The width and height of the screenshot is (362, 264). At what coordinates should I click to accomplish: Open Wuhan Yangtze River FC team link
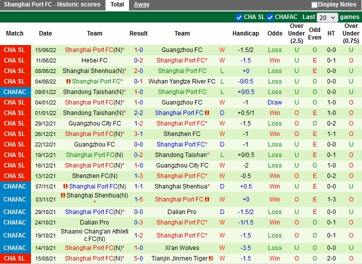point(182,81)
